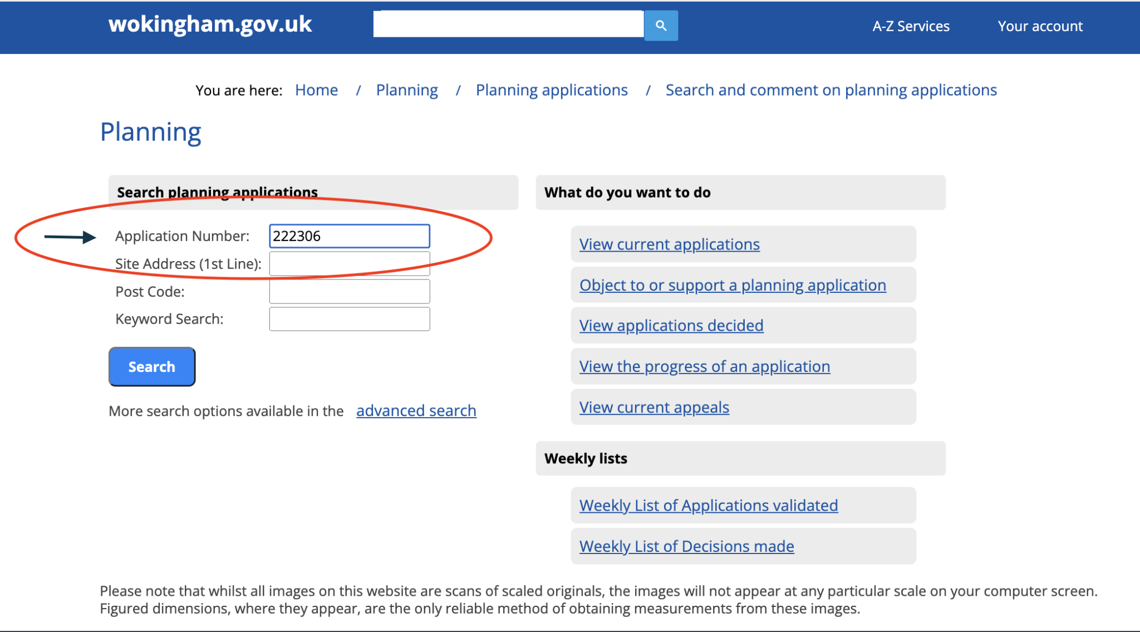Image resolution: width=1140 pixels, height=632 pixels.
Task: Click the Keyword Search input field
Action: point(350,319)
